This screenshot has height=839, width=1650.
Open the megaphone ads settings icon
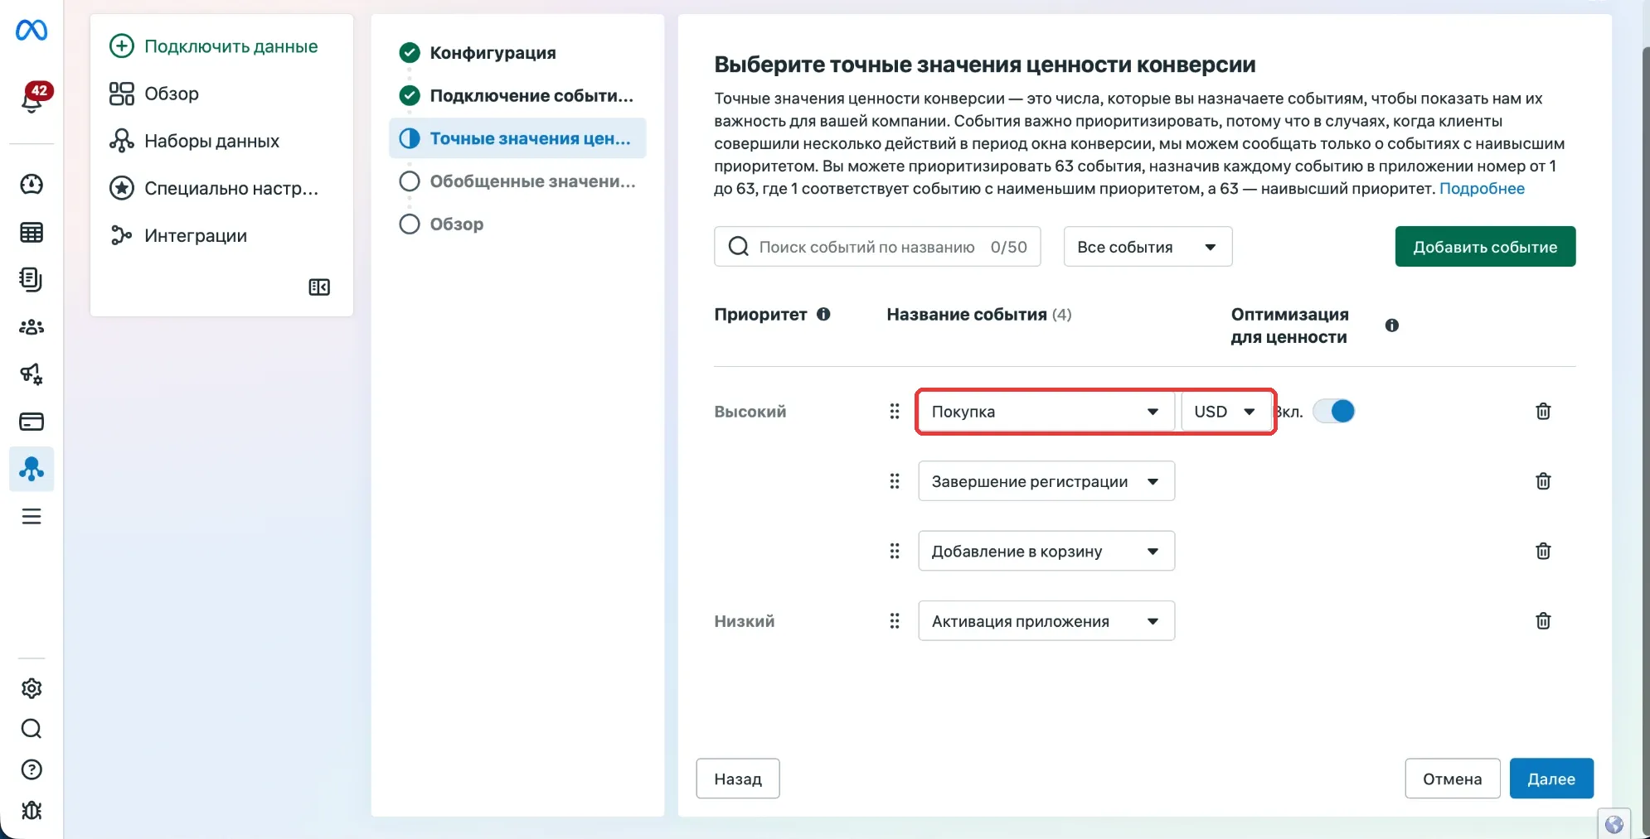(x=32, y=374)
